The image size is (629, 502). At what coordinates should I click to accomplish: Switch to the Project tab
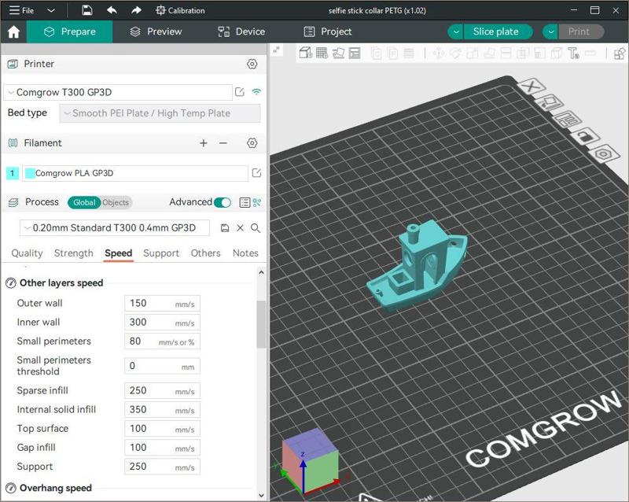pos(328,31)
